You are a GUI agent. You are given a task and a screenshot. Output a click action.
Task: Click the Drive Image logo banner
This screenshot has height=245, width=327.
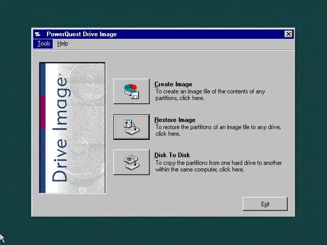tap(73, 128)
